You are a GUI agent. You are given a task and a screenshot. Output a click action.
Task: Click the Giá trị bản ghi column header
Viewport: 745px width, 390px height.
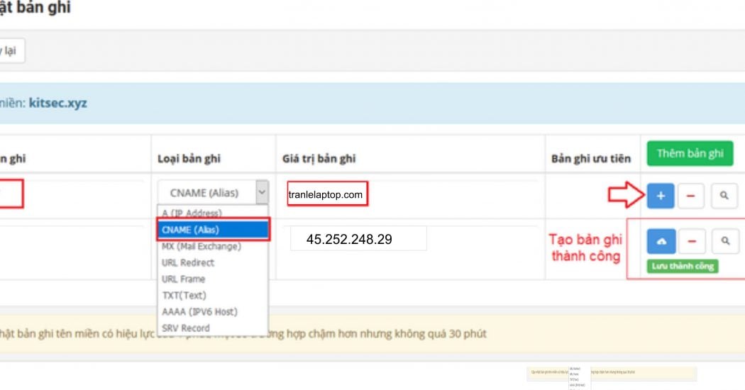(x=319, y=159)
